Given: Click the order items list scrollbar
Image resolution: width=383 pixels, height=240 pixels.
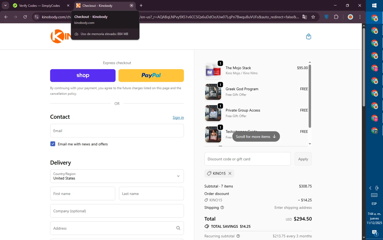Looking at the screenshot, I should pyautogui.click(x=310, y=96).
